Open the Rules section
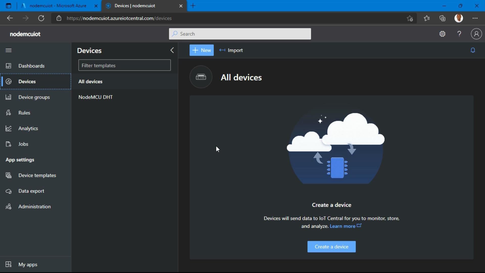485x273 pixels. pyautogui.click(x=24, y=113)
